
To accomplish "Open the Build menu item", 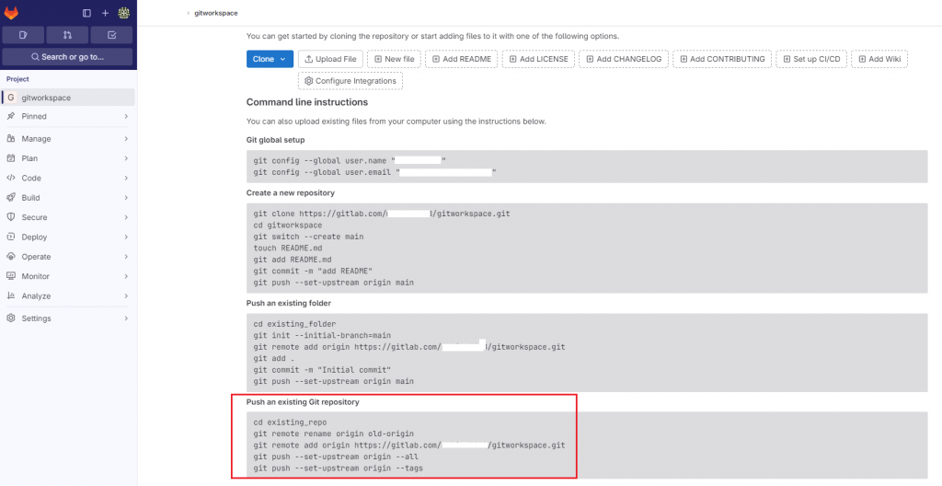I will point(67,197).
